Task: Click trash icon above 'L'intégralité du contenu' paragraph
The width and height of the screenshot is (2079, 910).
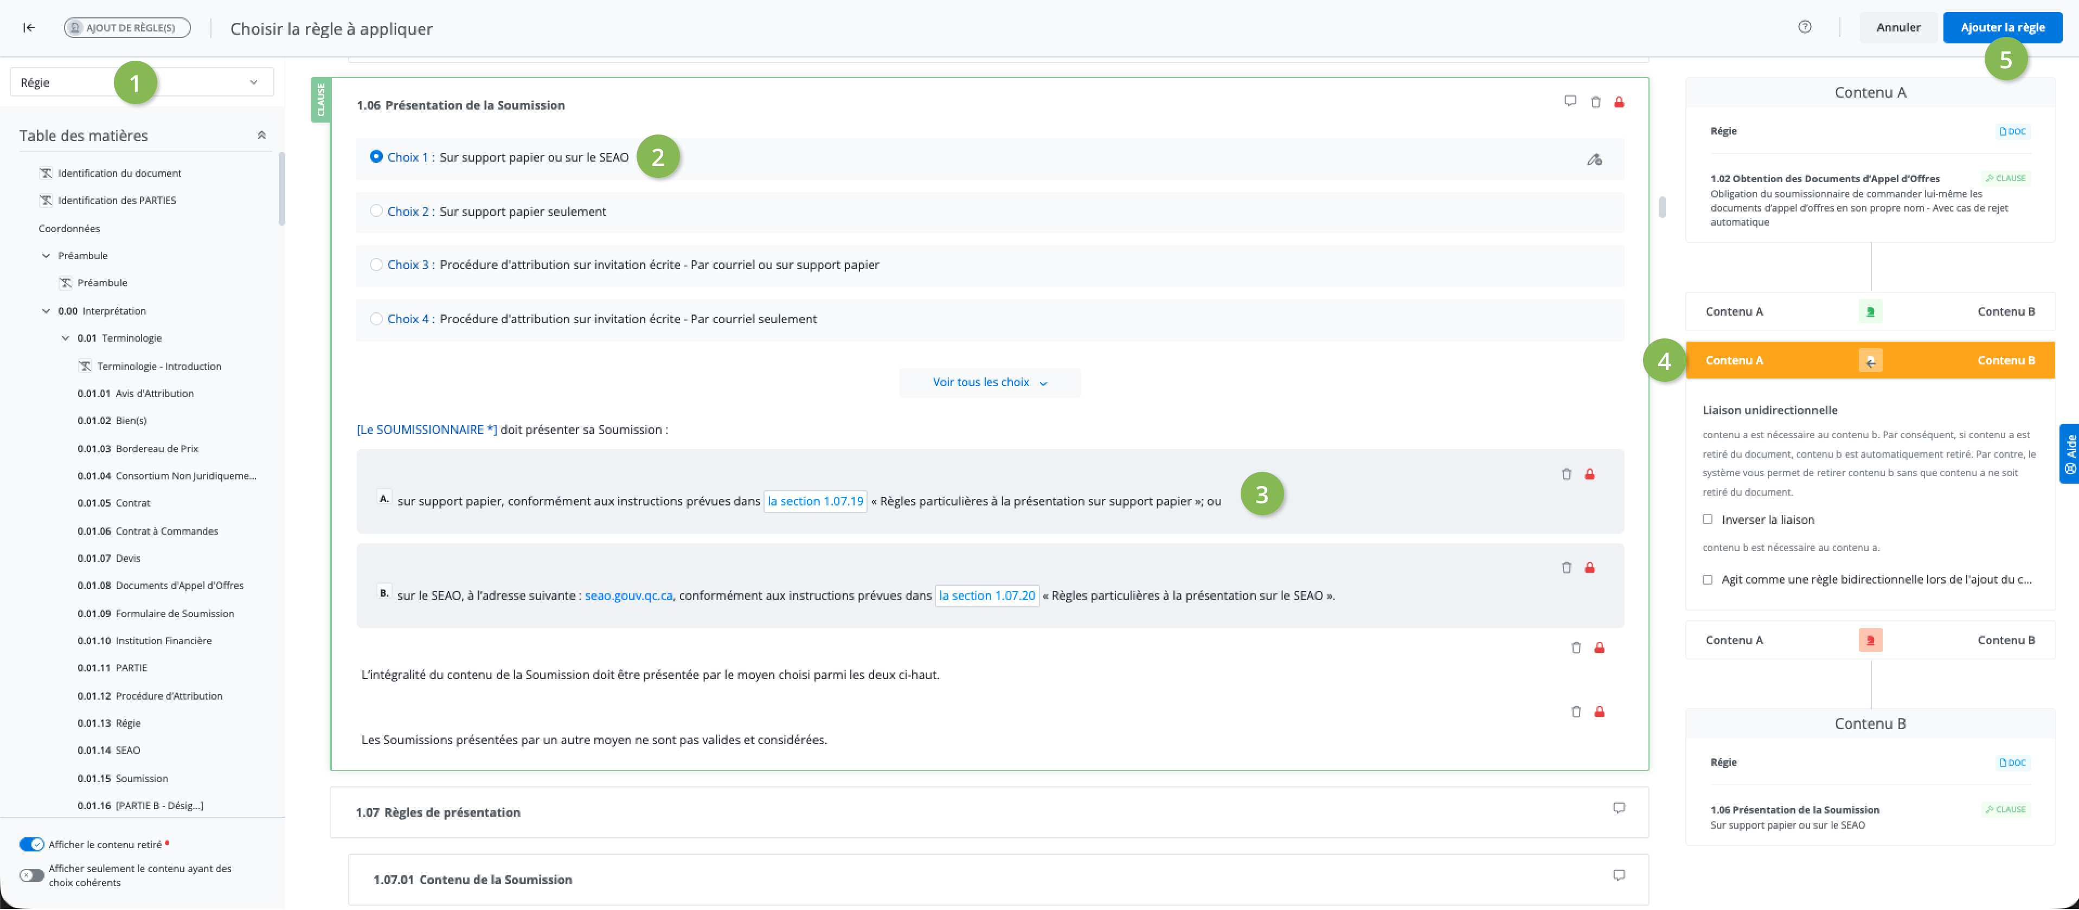Action: (x=1575, y=648)
